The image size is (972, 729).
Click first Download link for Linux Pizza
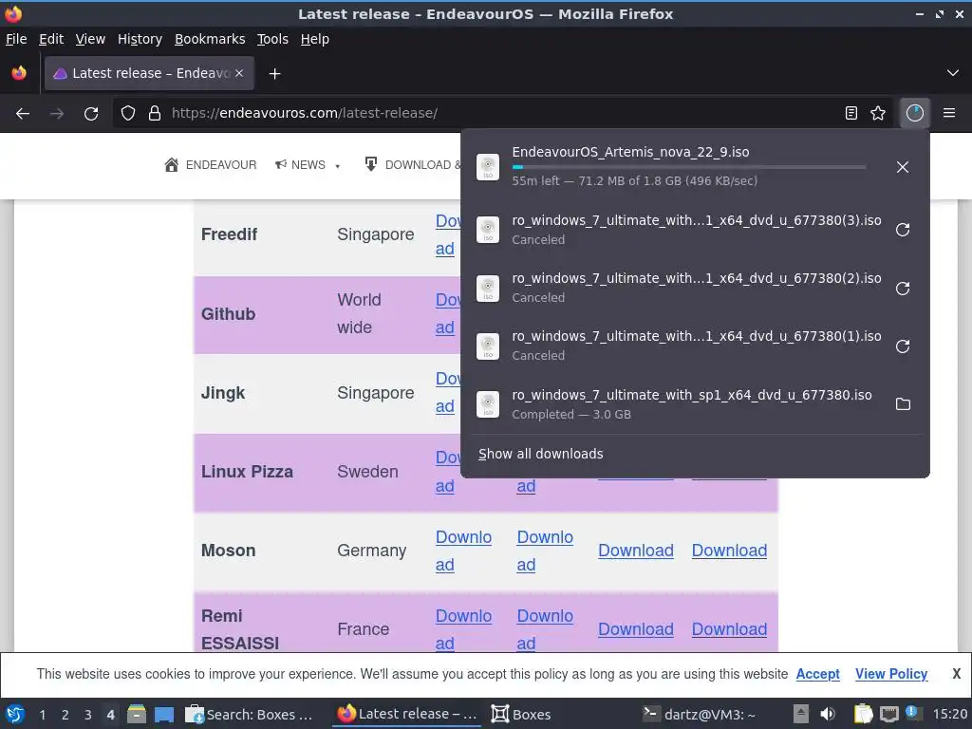click(x=448, y=472)
